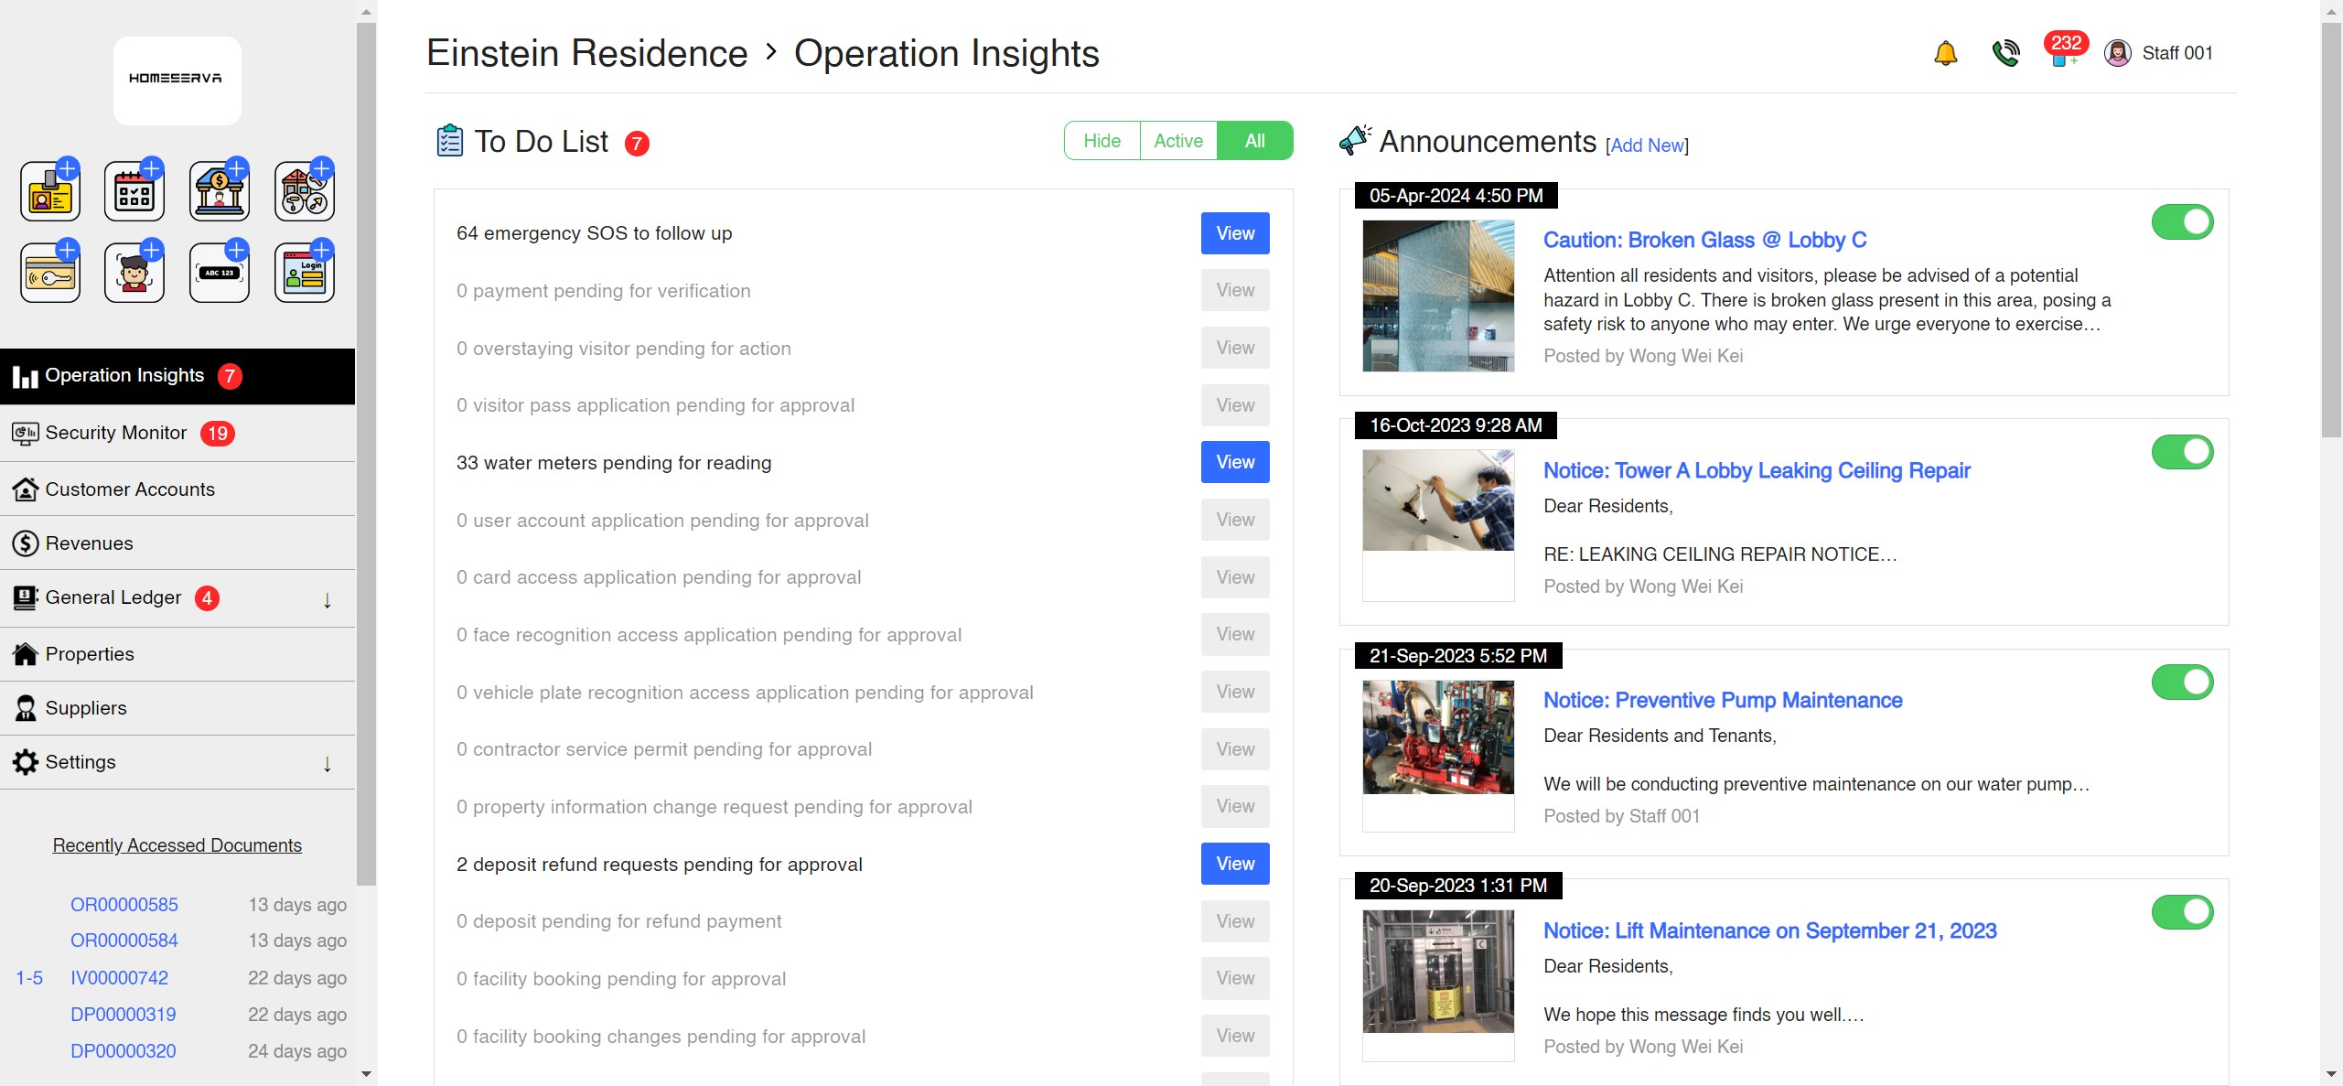This screenshot has height=1086, width=2343.
Task: Turn off the Lift Maintenance announcement
Action: pyautogui.click(x=2183, y=911)
